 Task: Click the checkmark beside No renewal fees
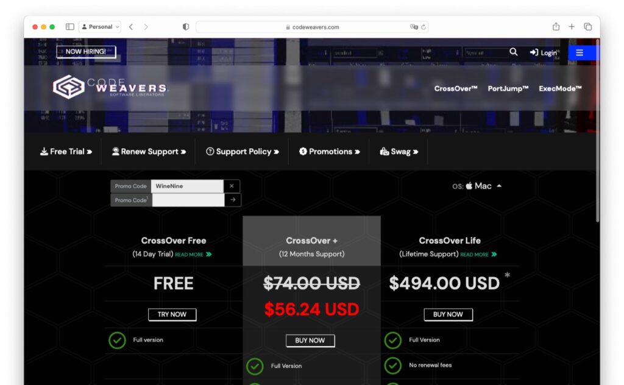click(393, 366)
